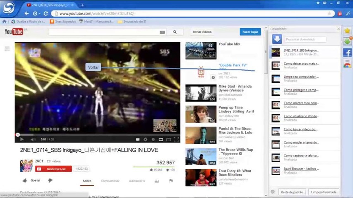Open download Spark Browser - Atalhos

pos(301,169)
